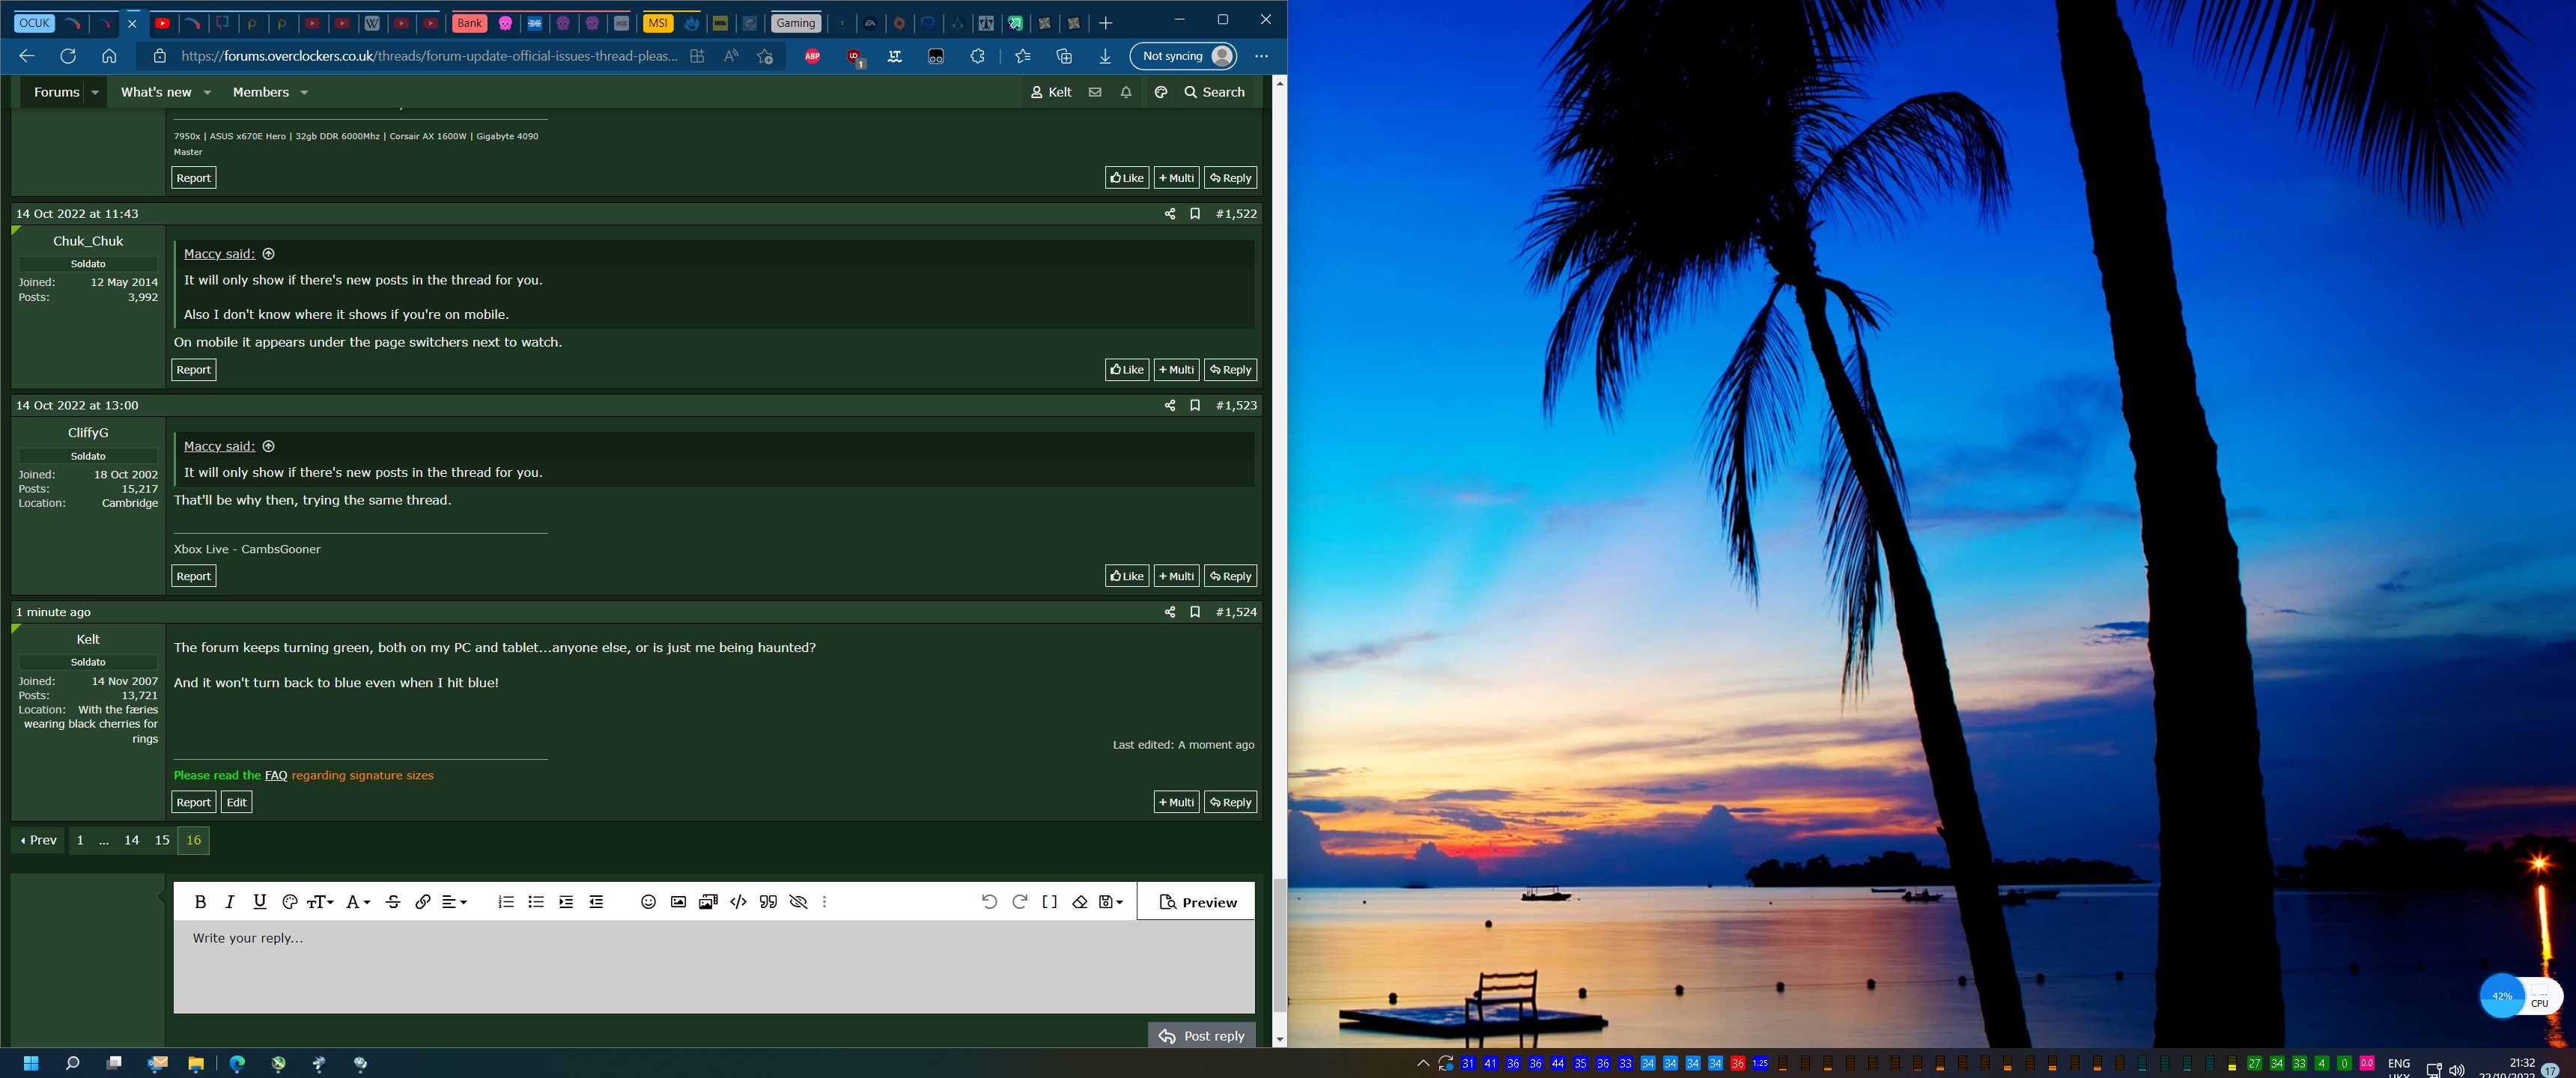Click the Post reply button
This screenshot has width=2576, height=1078.
[x=1202, y=1036]
